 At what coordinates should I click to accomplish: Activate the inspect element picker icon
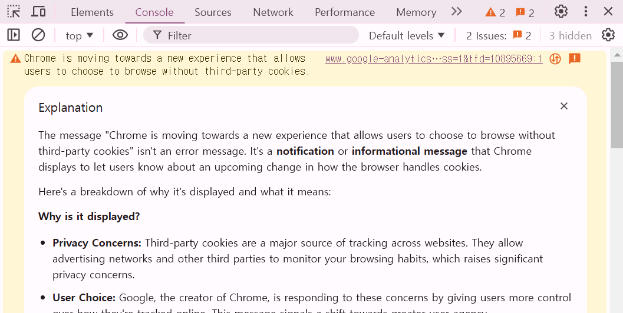14,12
